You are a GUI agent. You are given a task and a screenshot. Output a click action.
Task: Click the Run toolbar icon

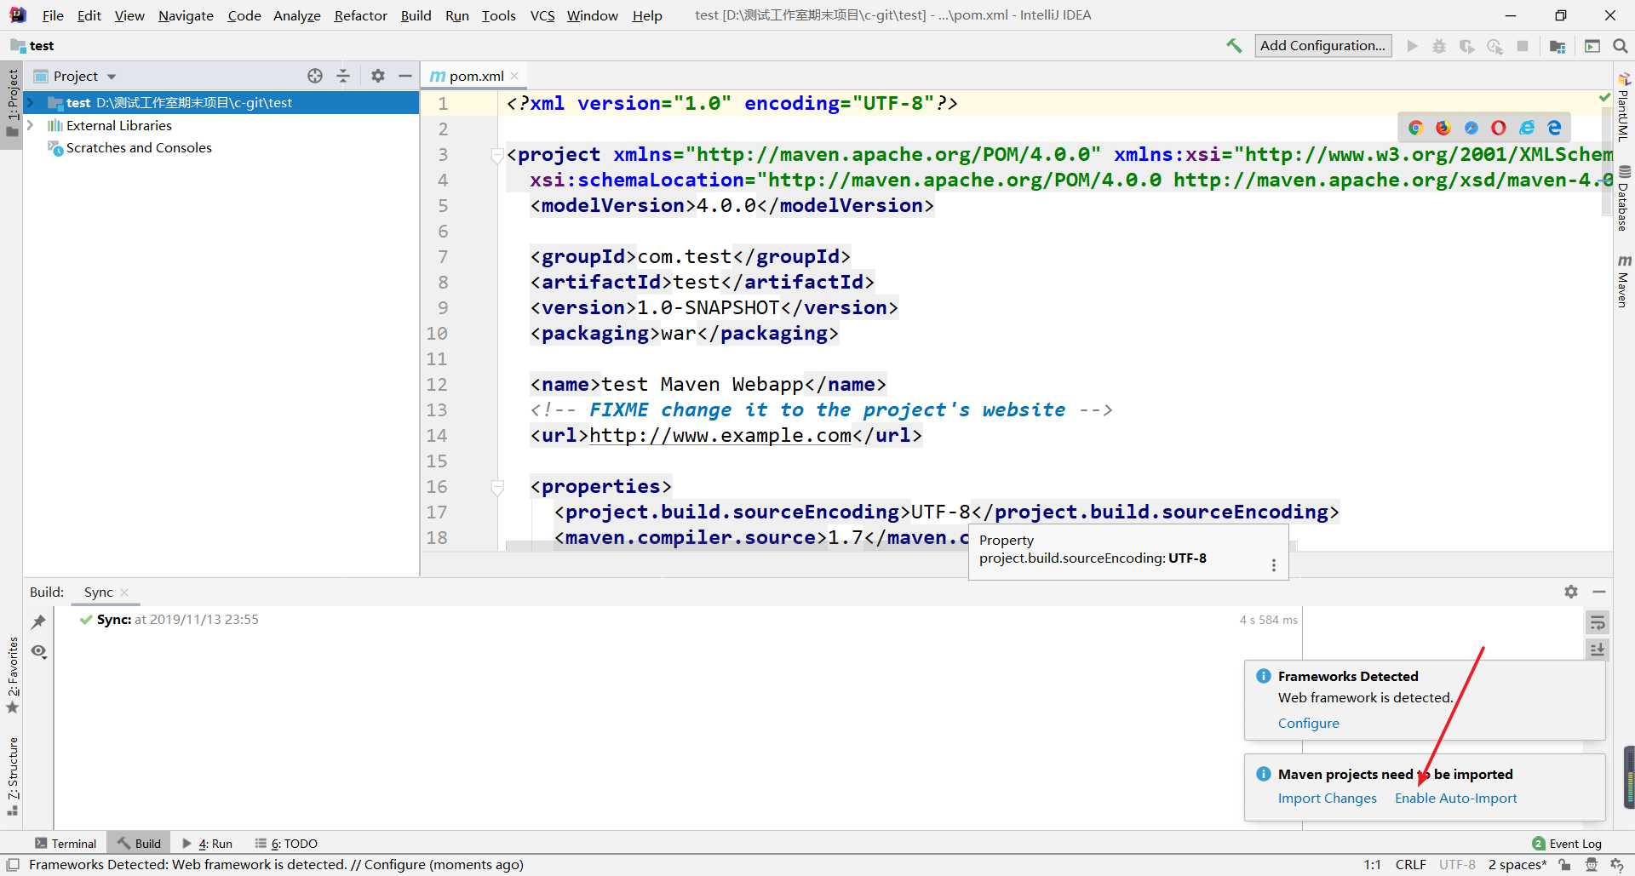[1413, 46]
